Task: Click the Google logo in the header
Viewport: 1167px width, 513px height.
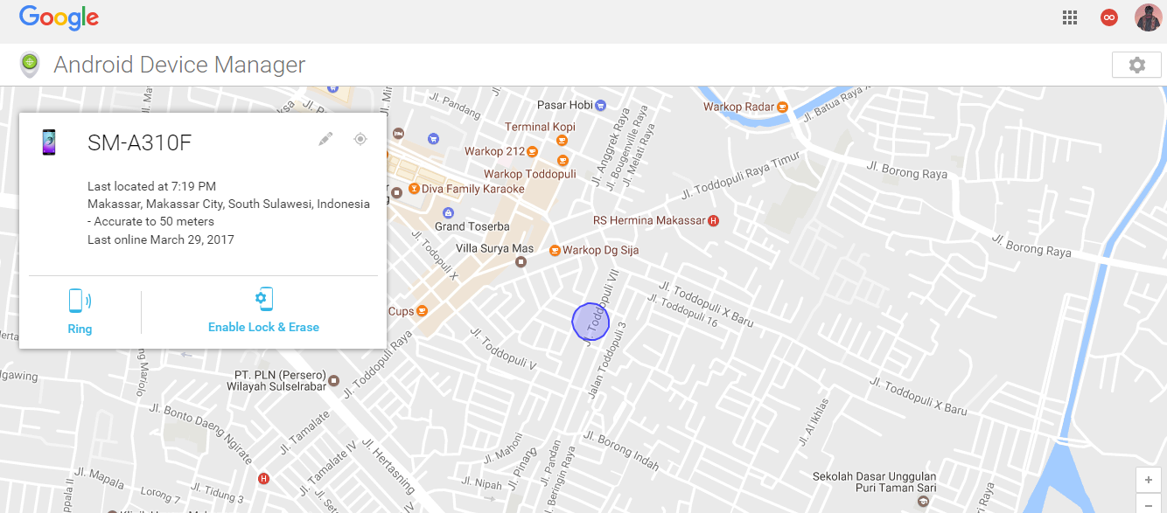Action: pyautogui.click(x=58, y=17)
